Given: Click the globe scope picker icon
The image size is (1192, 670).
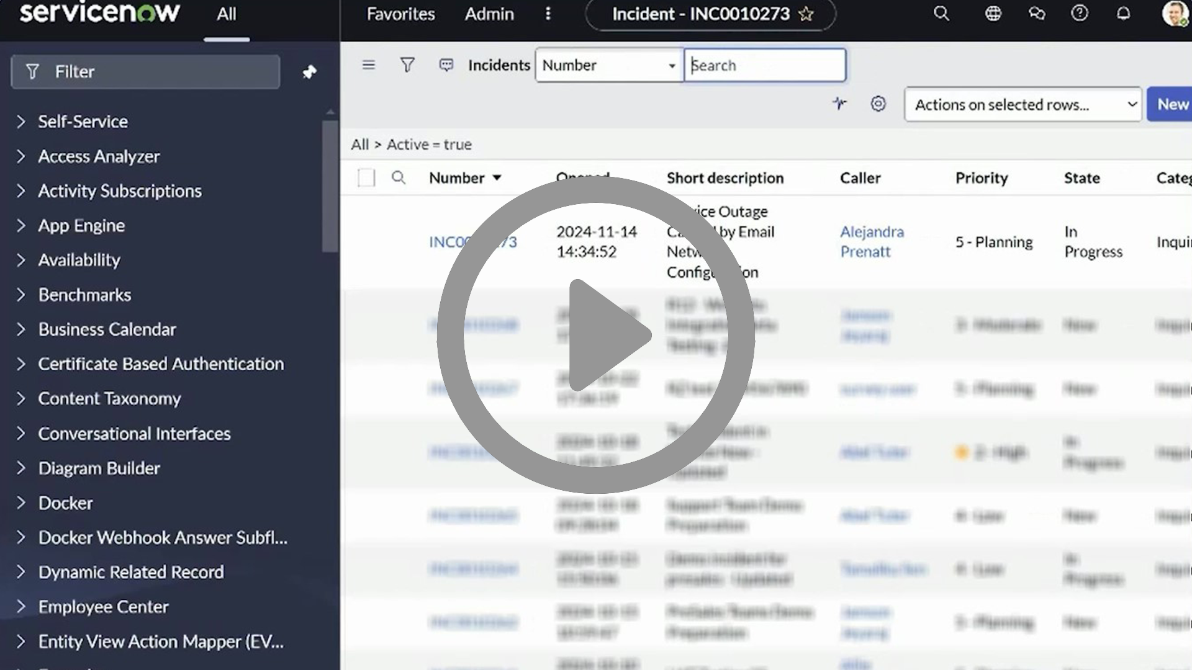Looking at the screenshot, I should 992,13.
